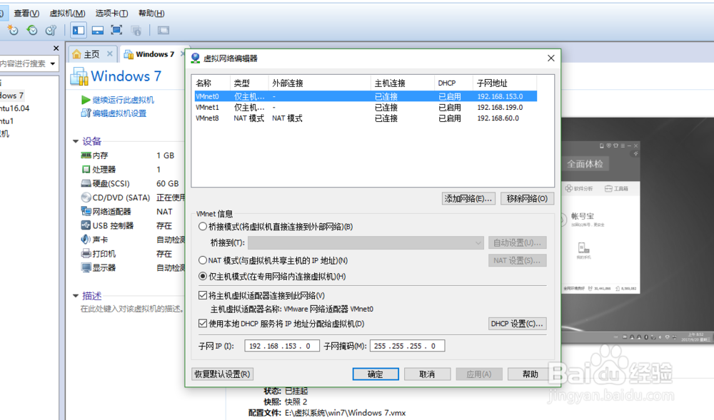Click the USB 控制器 icon
This screenshot has height=420, width=714.
coord(86,225)
